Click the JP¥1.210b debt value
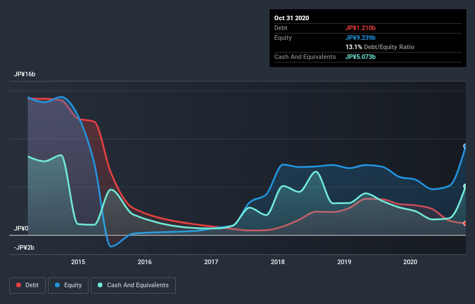Screen dimensions: 475x304 (360, 28)
